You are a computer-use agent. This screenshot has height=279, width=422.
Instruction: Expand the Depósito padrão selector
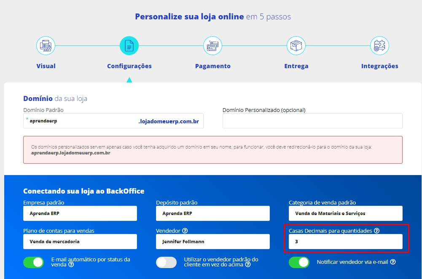coord(212,213)
